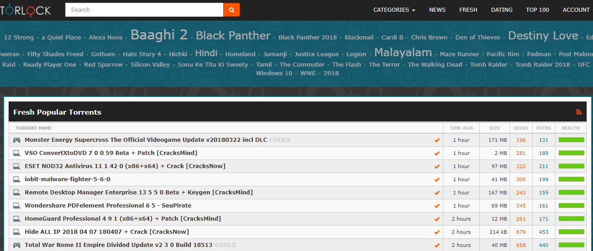
Task: Open the Baaghi 2 tag link
Action: [159, 35]
